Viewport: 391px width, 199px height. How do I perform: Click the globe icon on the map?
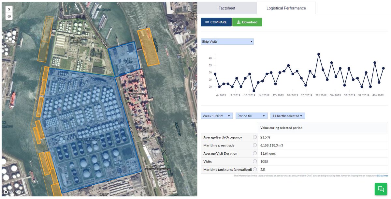pos(9,16)
